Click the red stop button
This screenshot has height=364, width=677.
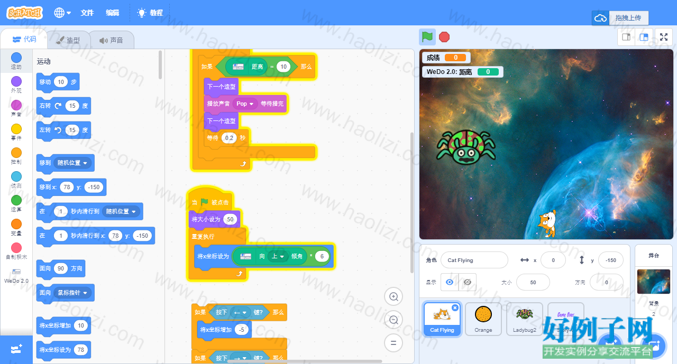tap(444, 37)
